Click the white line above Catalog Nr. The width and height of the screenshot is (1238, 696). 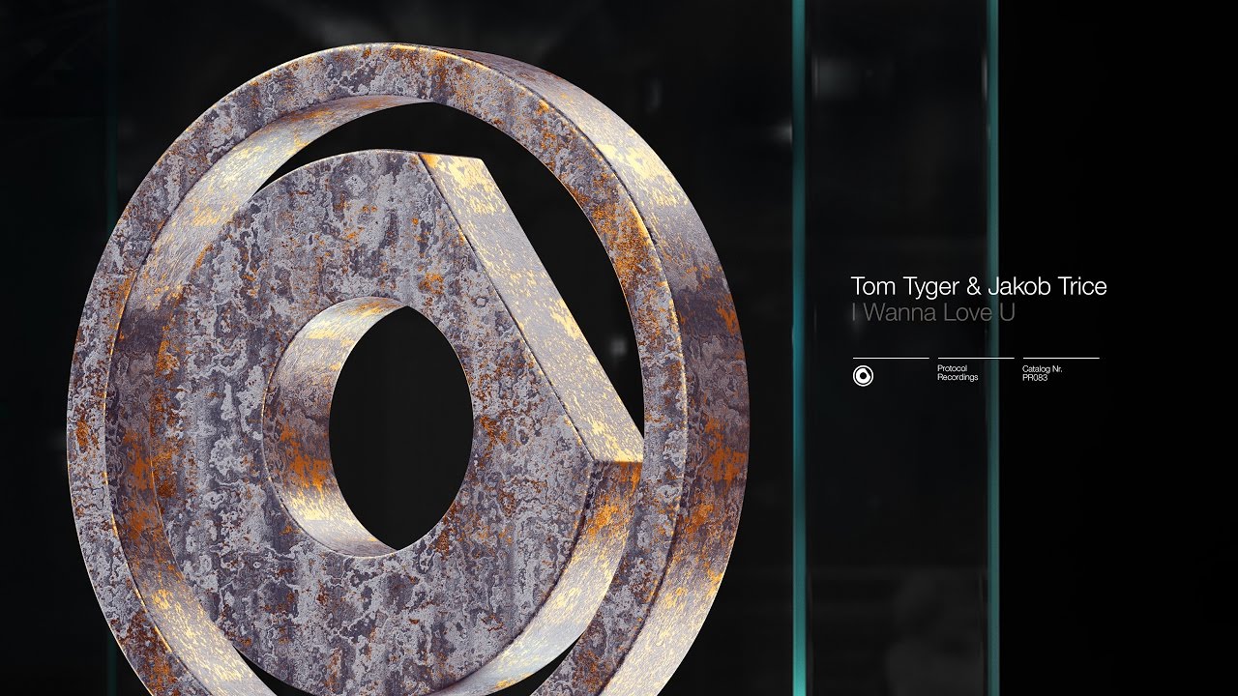1061,359
